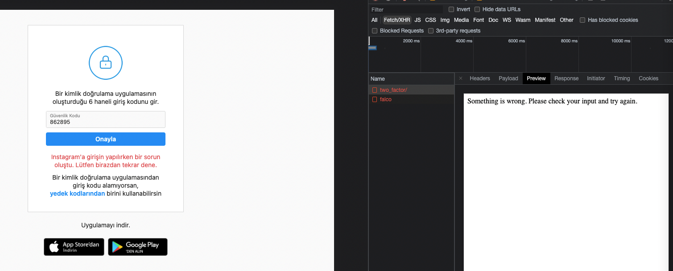
Task: Open the Timing tab
Action: [622, 78]
